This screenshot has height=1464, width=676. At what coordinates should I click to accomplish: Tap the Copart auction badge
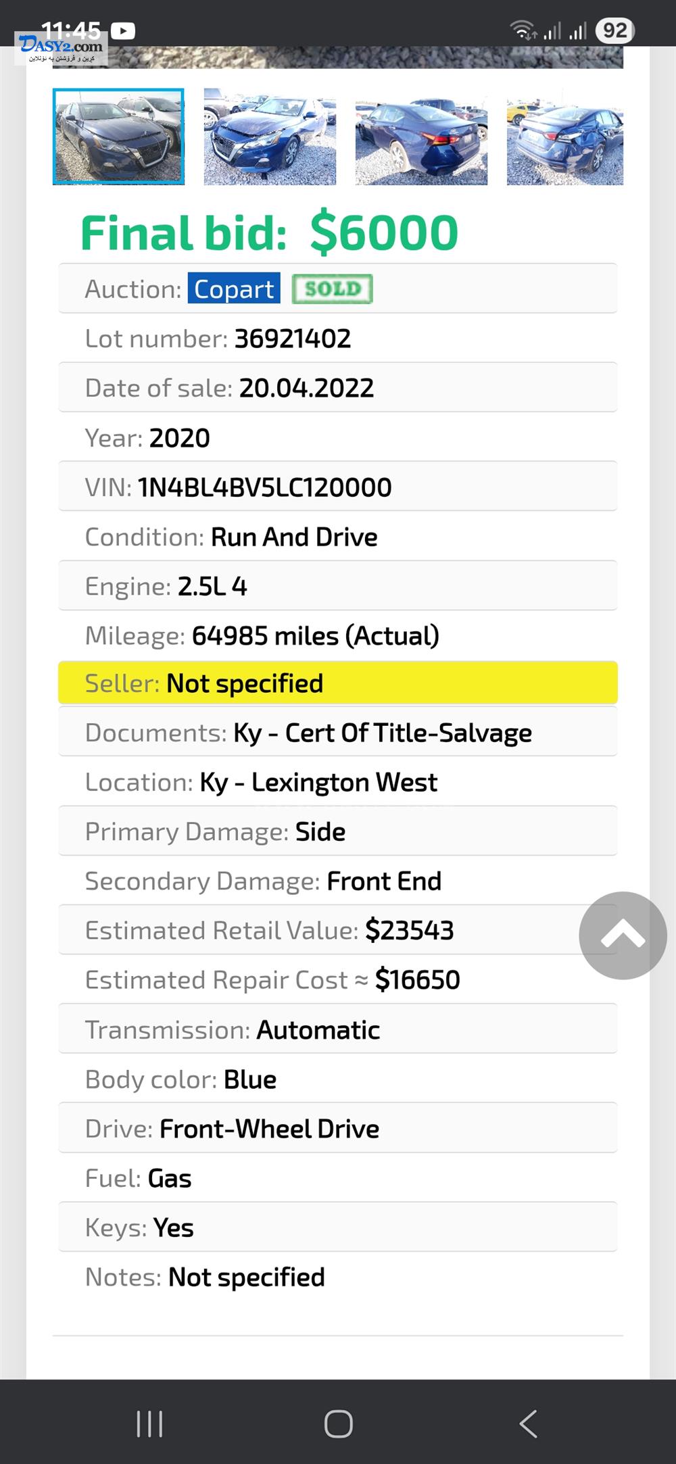(x=234, y=289)
